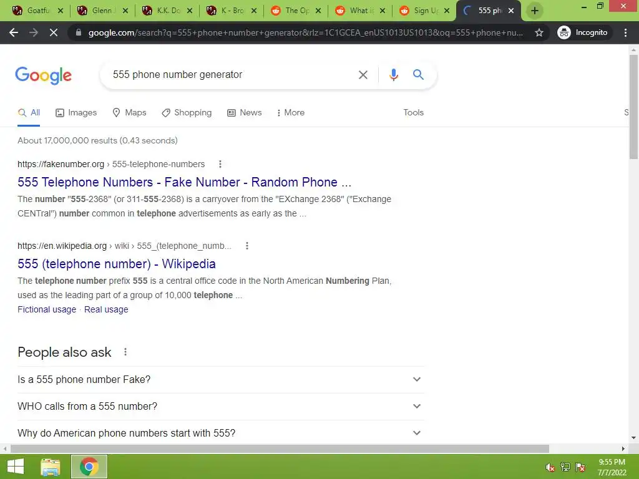Switch to the The Op Reddit tab
This screenshot has width=639, height=479.
[x=296, y=11]
